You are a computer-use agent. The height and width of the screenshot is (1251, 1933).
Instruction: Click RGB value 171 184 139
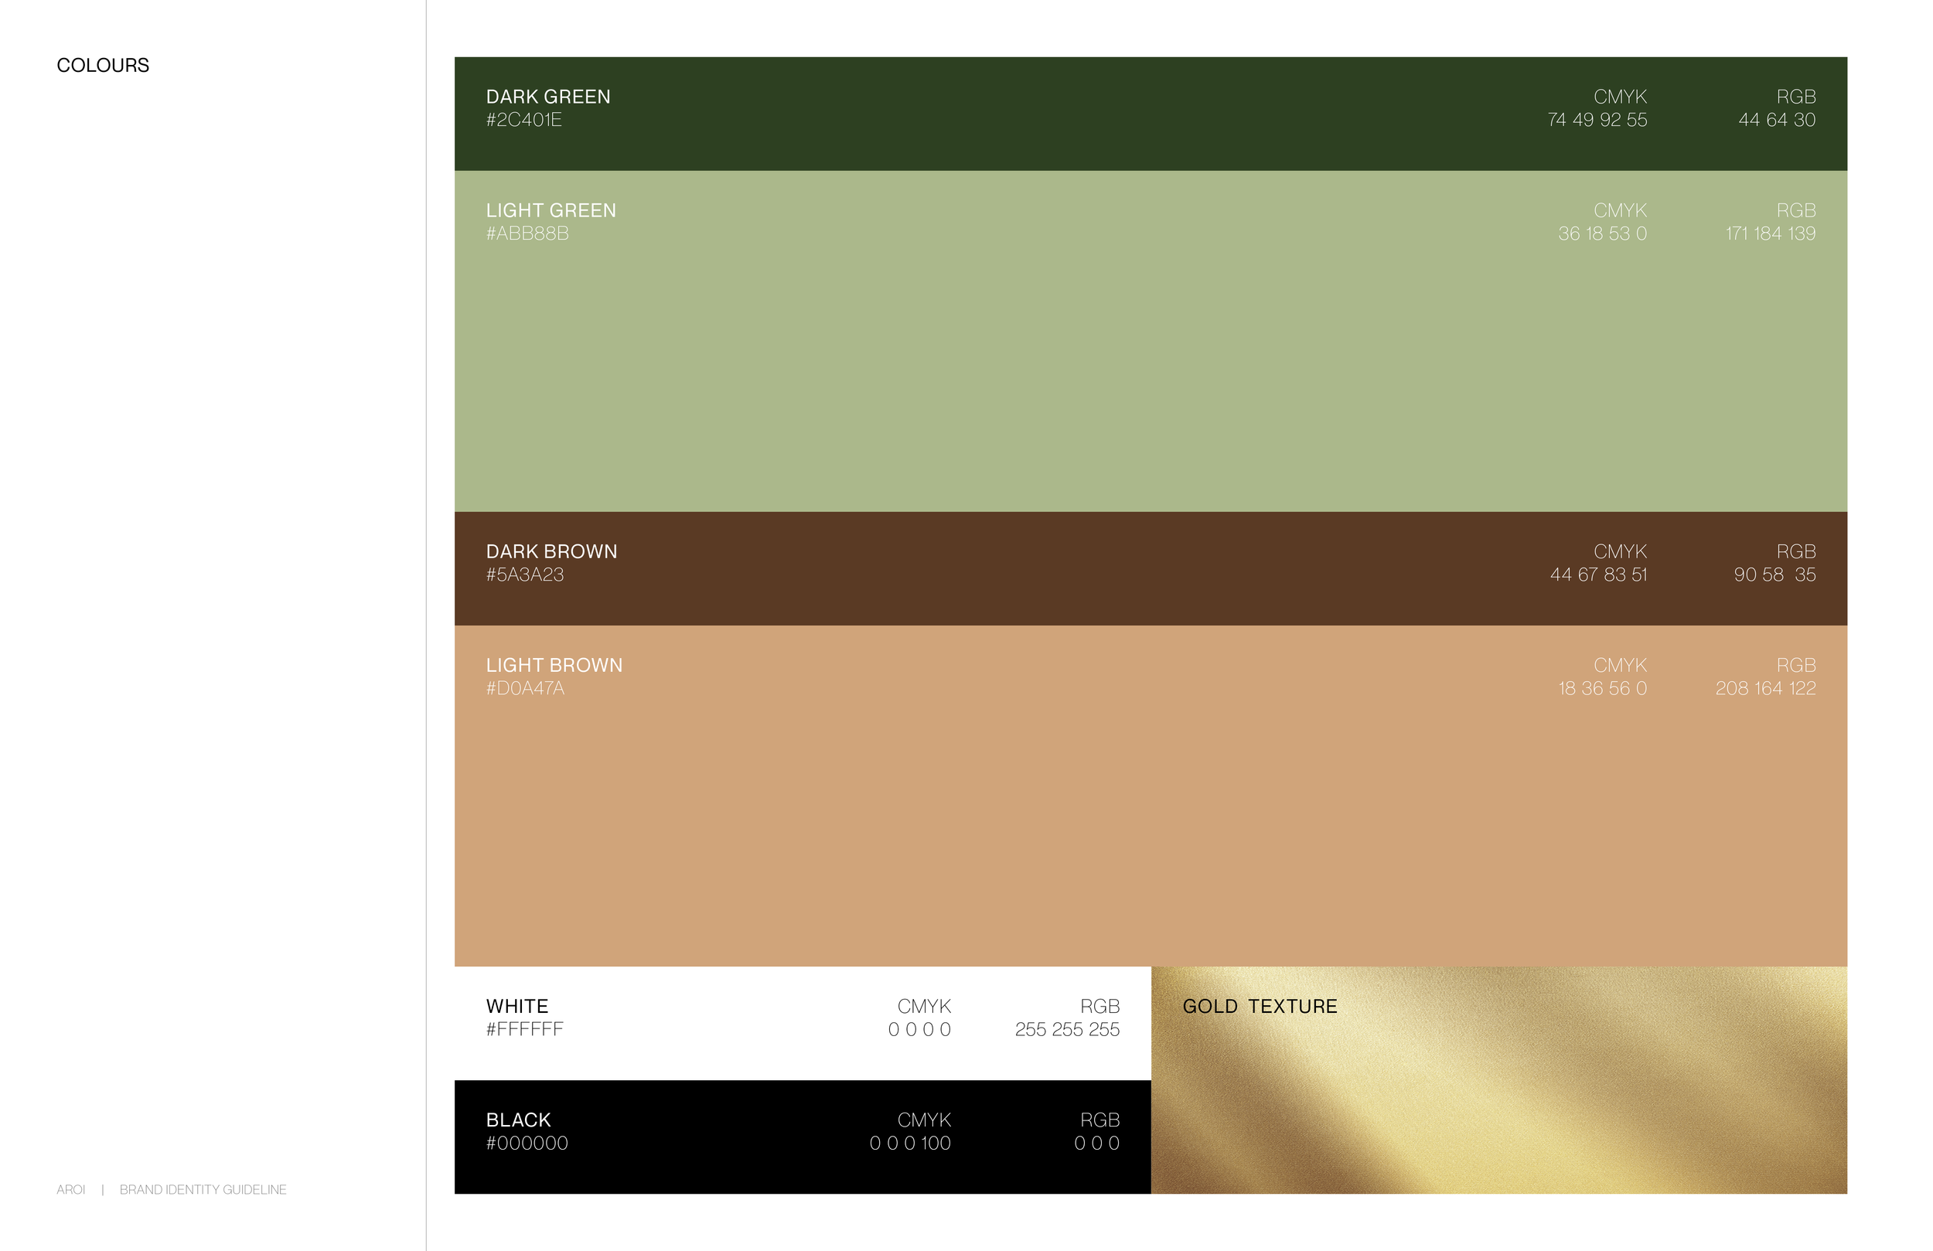pos(1771,233)
